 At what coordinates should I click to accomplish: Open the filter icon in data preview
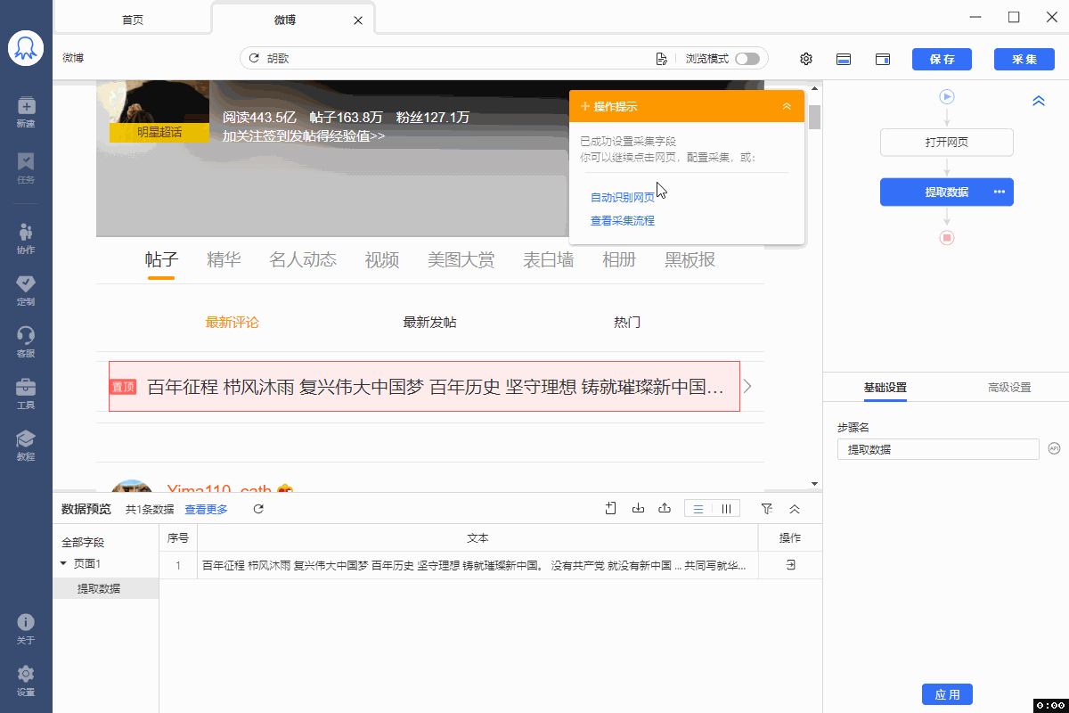[767, 509]
